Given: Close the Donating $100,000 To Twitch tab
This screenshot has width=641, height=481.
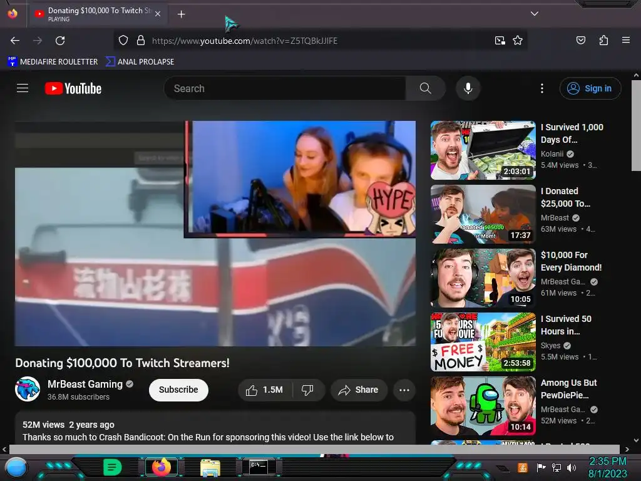Looking at the screenshot, I should tap(158, 14).
